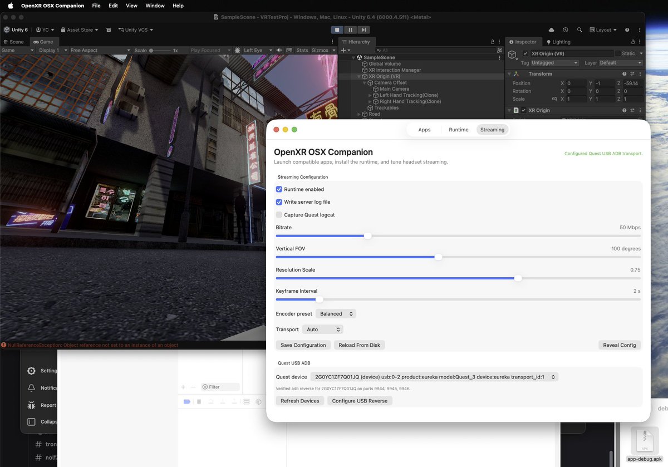Lock the Hierarchy panel
This screenshot has height=467, width=668.
[492, 42]
